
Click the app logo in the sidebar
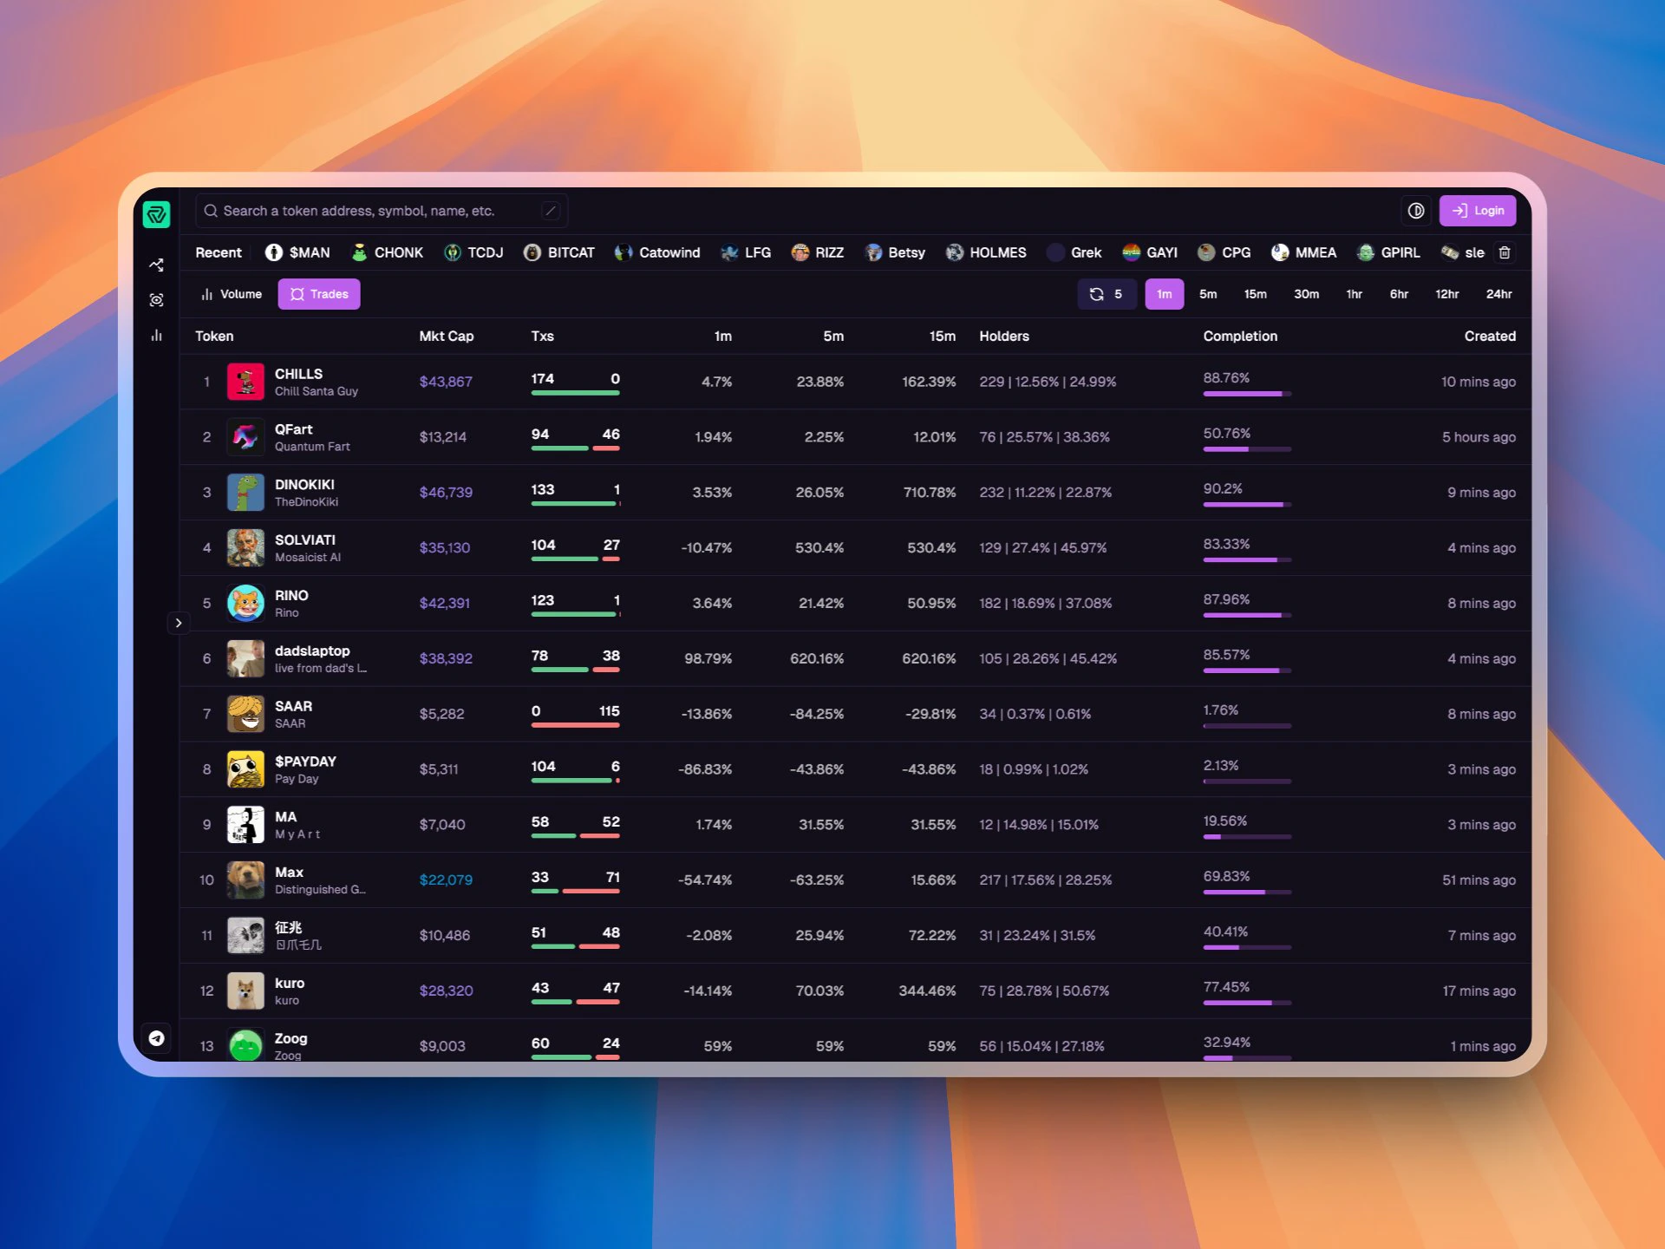pyautogui.click(x=157, y=214)
